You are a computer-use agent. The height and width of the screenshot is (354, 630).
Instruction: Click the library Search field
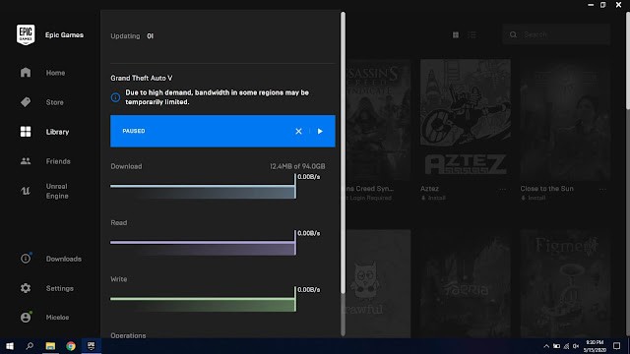(556, 35)
